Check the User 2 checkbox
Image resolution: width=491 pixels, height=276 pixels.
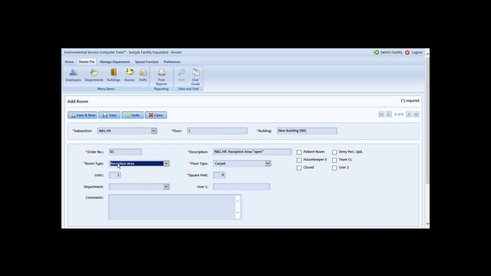click(x=334, y=168)
